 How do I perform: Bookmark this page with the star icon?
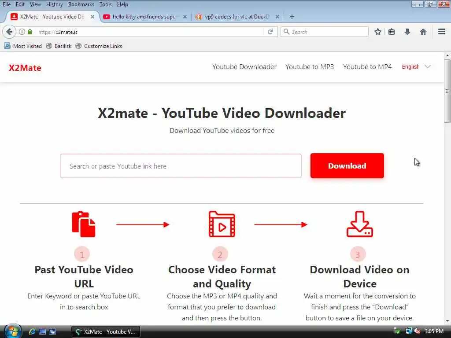pos(377,32)
